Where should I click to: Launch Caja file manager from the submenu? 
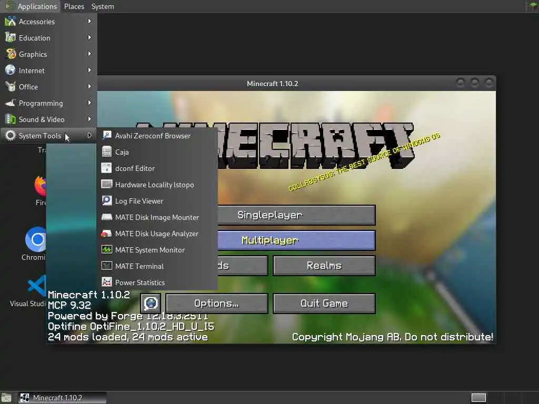157,152
